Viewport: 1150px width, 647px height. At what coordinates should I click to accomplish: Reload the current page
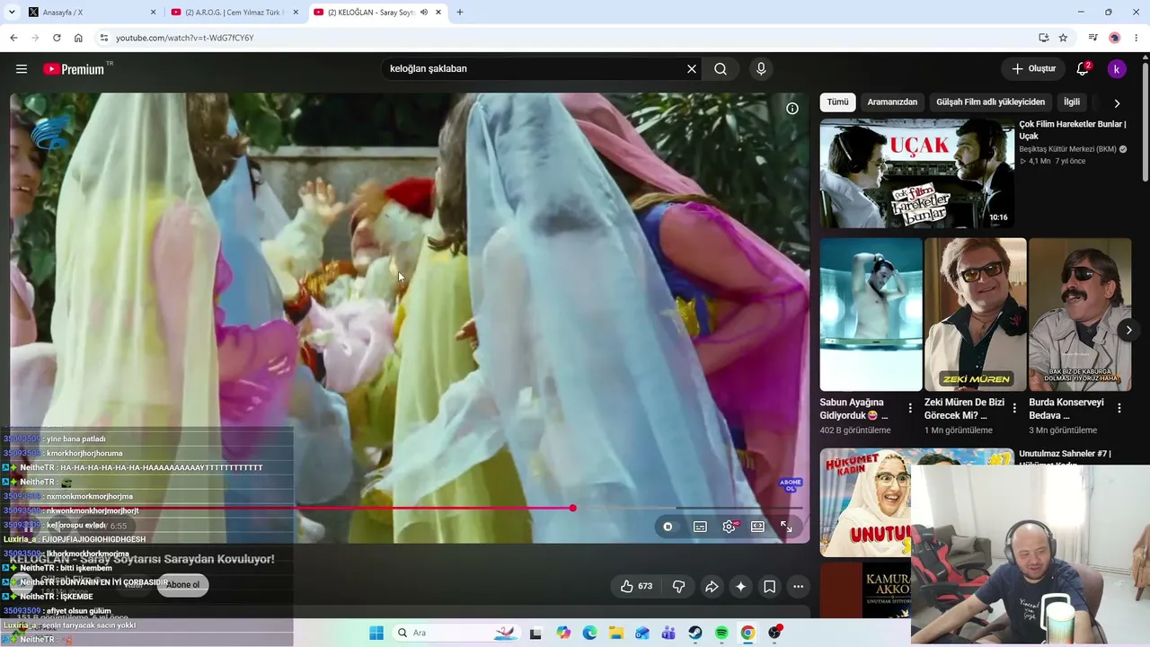click(x=57, y=38)
